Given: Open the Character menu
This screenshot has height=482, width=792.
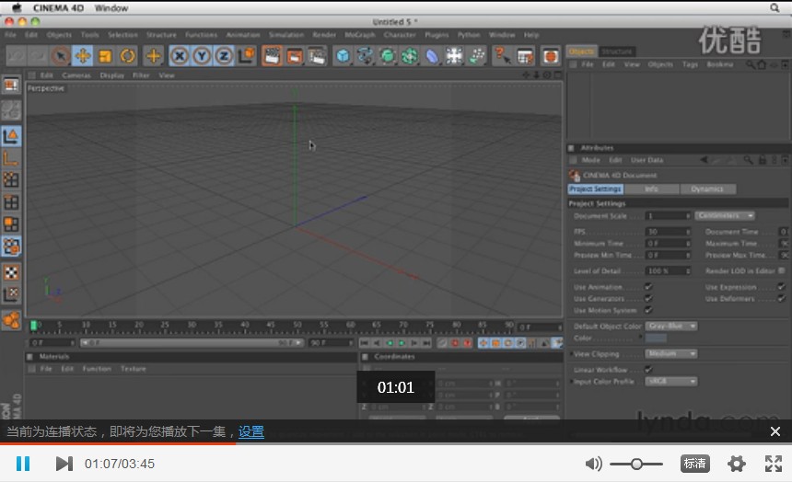Looking at the screenshot, I should click(400, 35).
